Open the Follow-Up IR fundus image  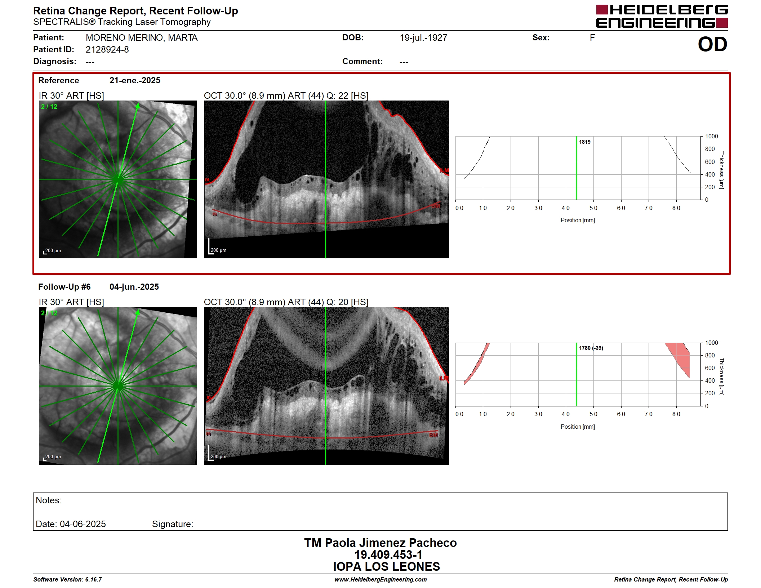click(x=118, y=386)
